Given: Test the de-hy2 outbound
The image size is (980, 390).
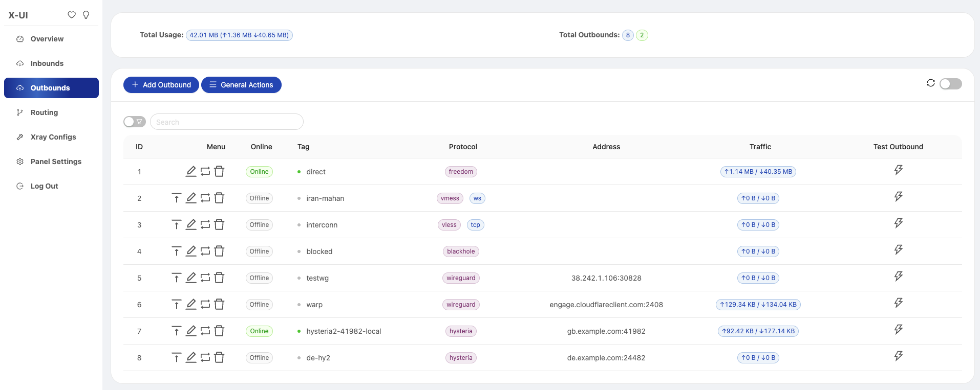Looking at the screenshot, I should point(899,356).
